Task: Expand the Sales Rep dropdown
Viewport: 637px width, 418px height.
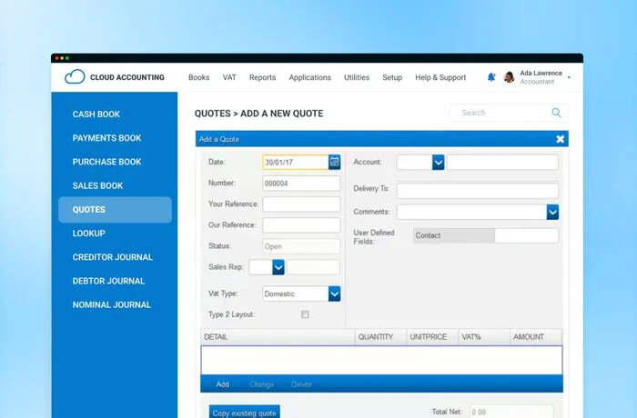Action: coord(278,267)
